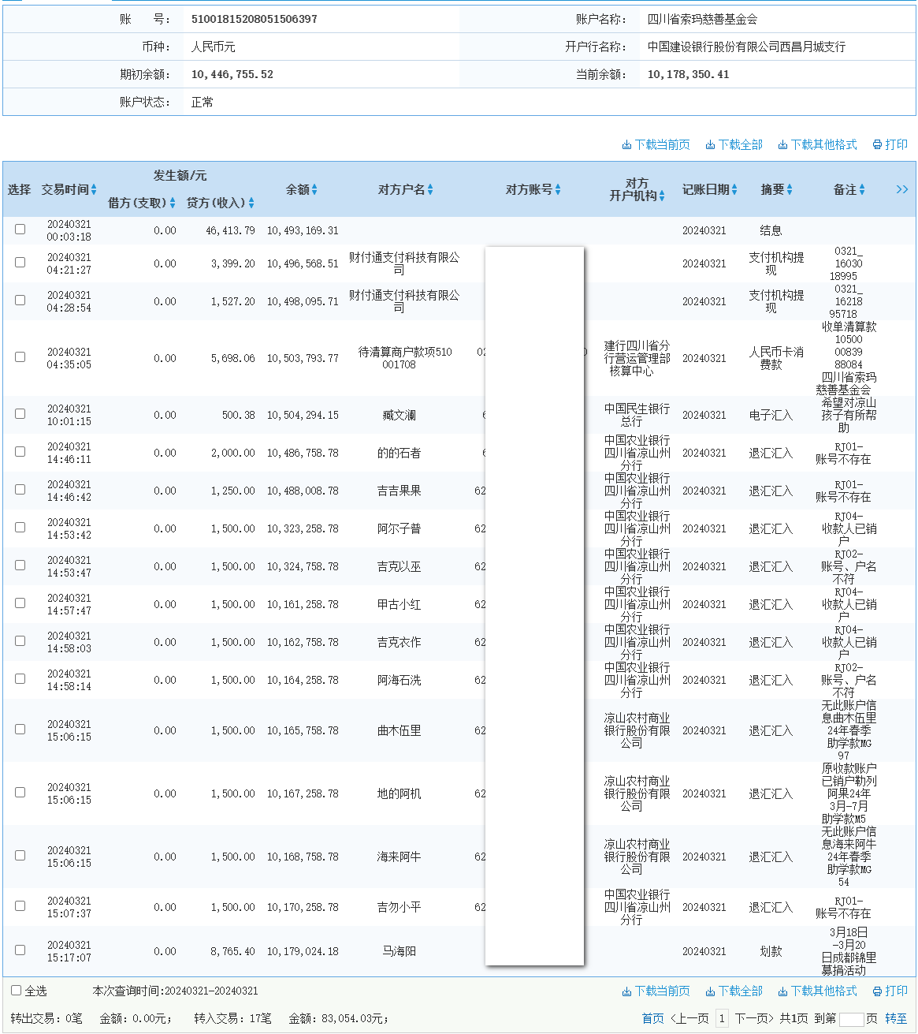Tick checkbox for 地的阿机 transaction
The height and width of the screenshot is (1034, 918).
point(20,792)
